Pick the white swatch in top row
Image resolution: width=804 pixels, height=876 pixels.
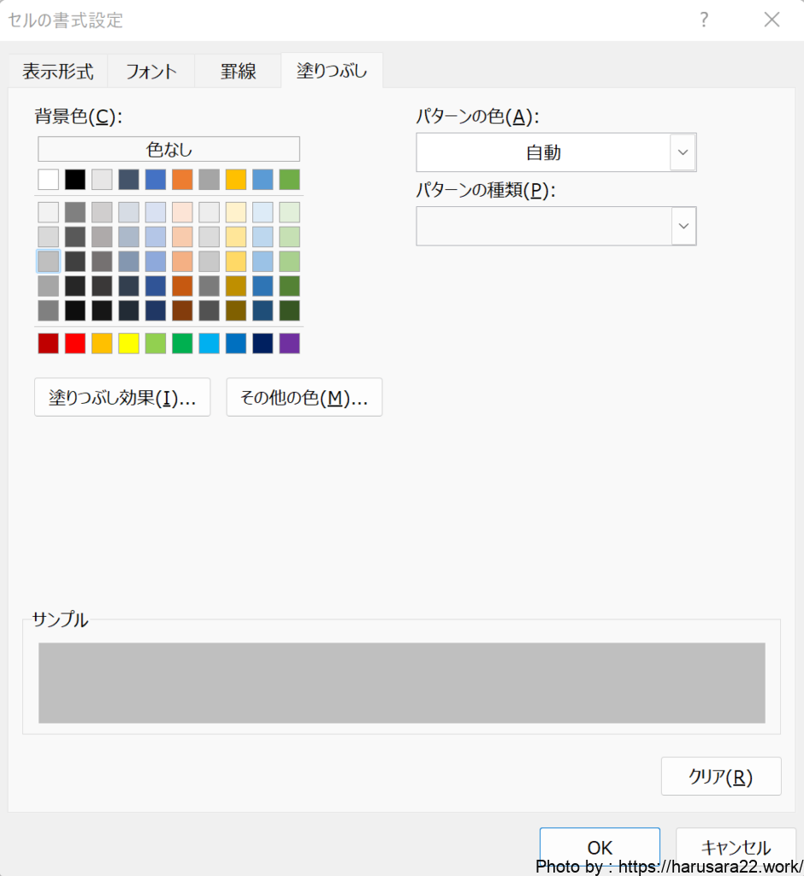(49, 180)
